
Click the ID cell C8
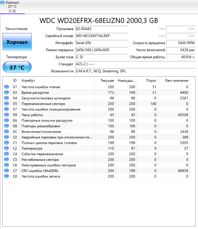pos(15,176)
